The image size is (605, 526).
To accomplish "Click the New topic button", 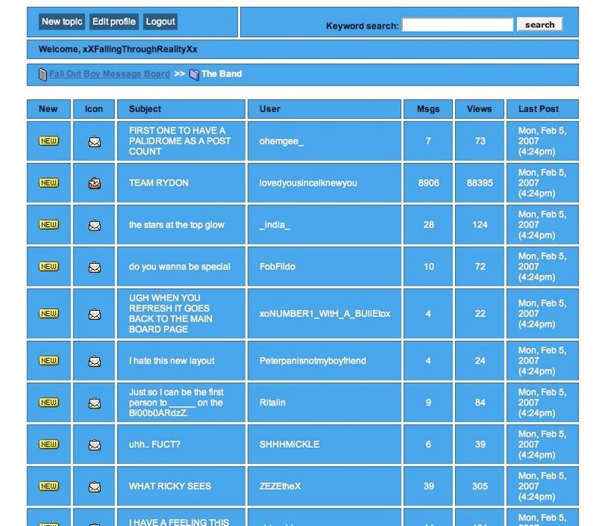I will 62,22.
